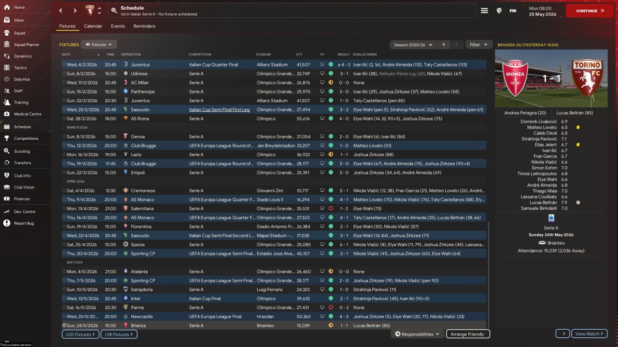Click the Opposition column header

click(131, 54)
